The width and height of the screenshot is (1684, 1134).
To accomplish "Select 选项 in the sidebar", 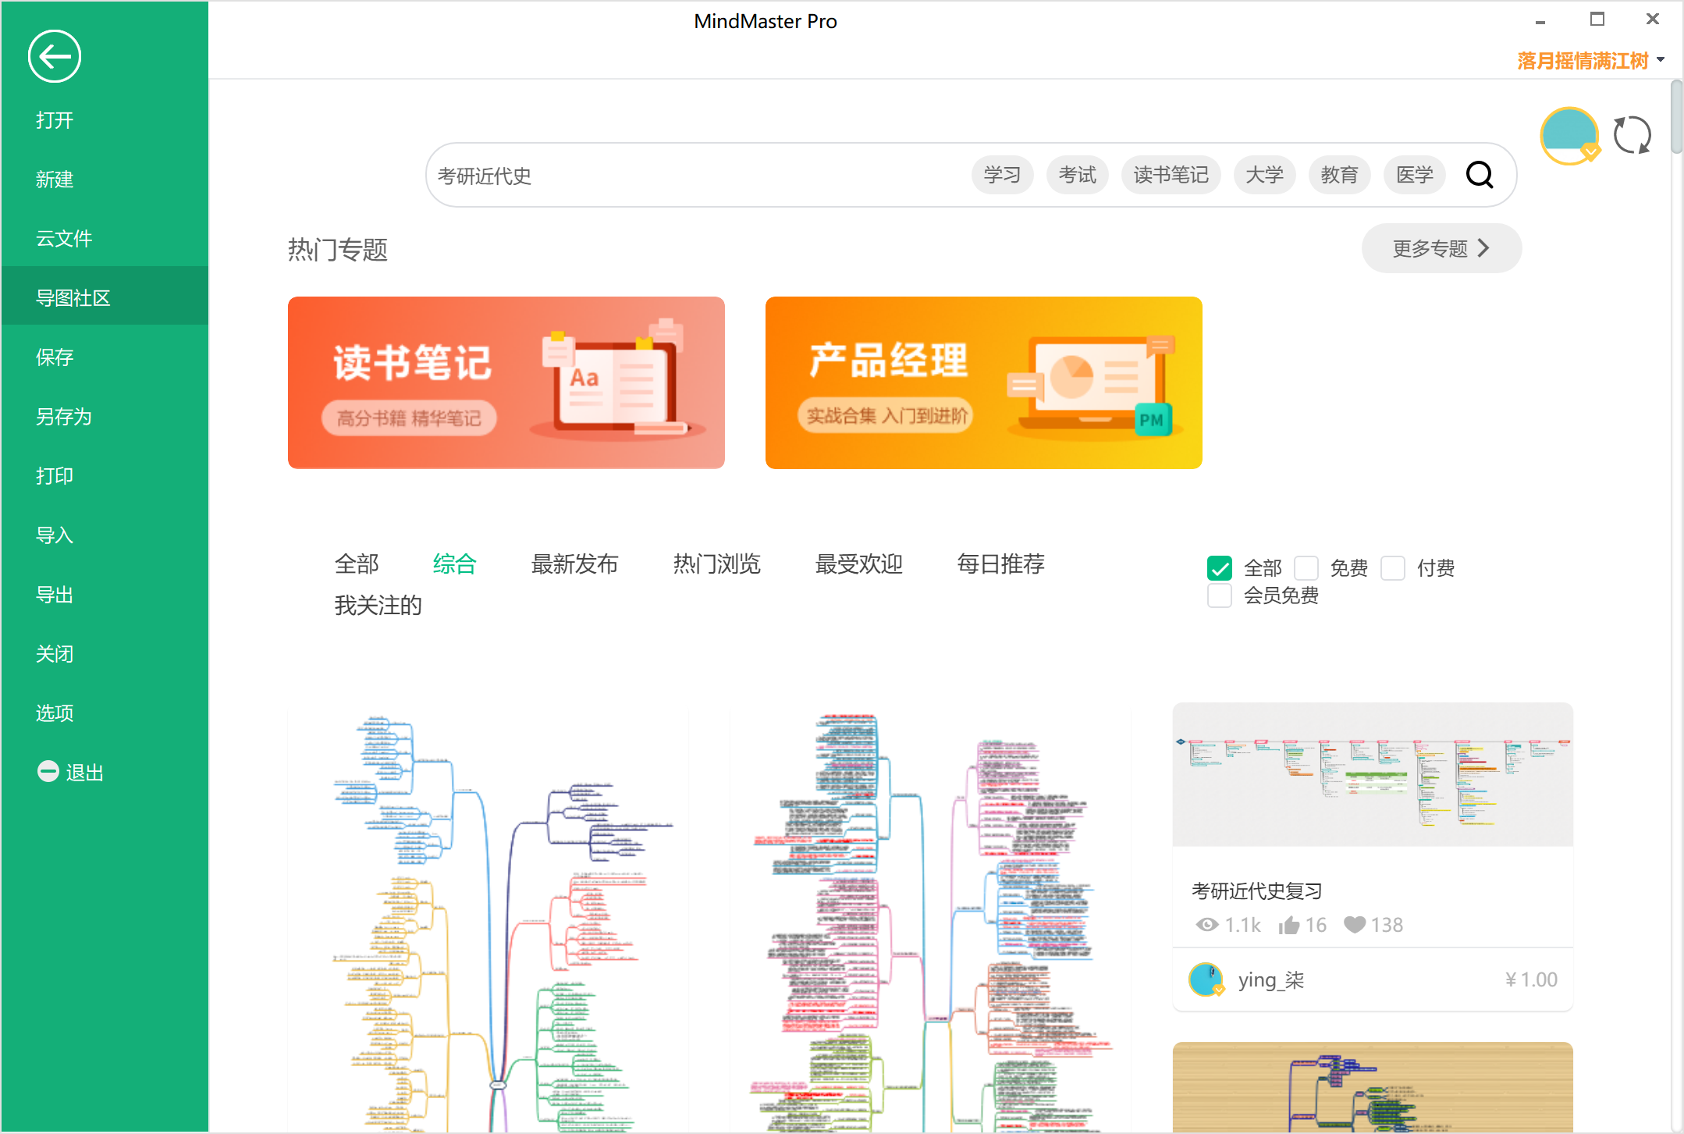I will pyautogui.click(x=105, y=713).
